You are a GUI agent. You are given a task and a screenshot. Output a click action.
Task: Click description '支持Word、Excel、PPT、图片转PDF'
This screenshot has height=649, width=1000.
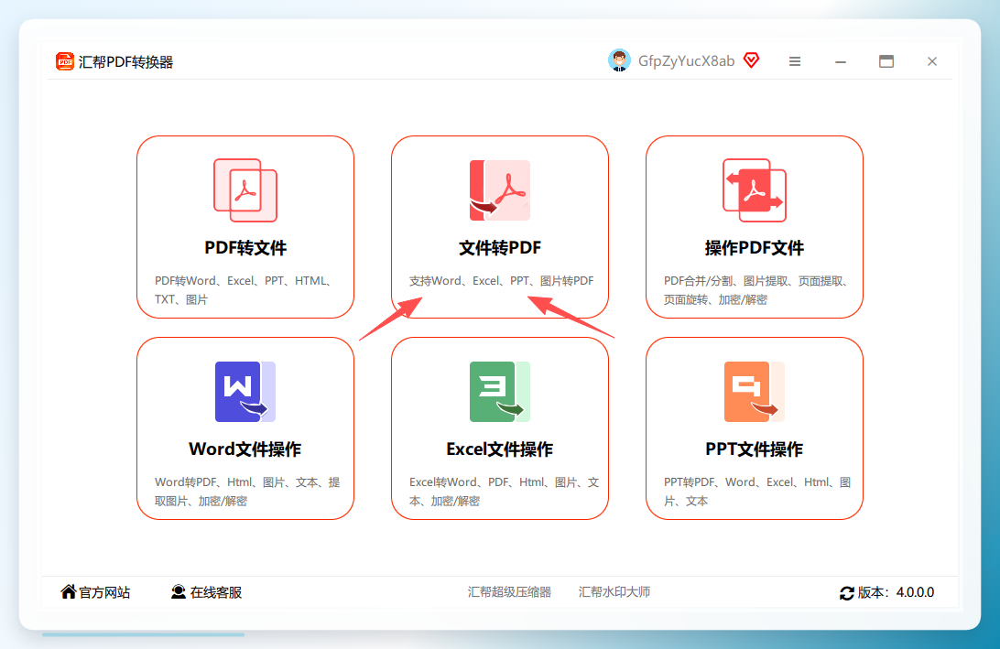(x=501, y=280)
